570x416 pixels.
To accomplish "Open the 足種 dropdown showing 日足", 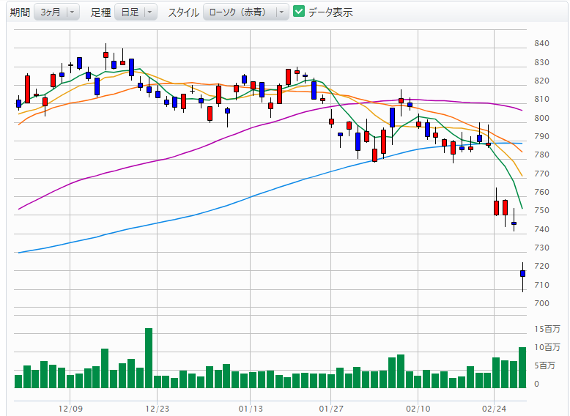I will click(x=136, y=12).
